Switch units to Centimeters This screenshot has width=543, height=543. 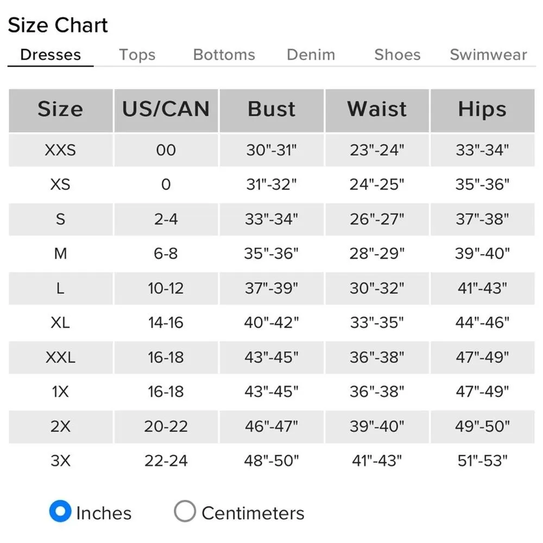coord(185,512)
